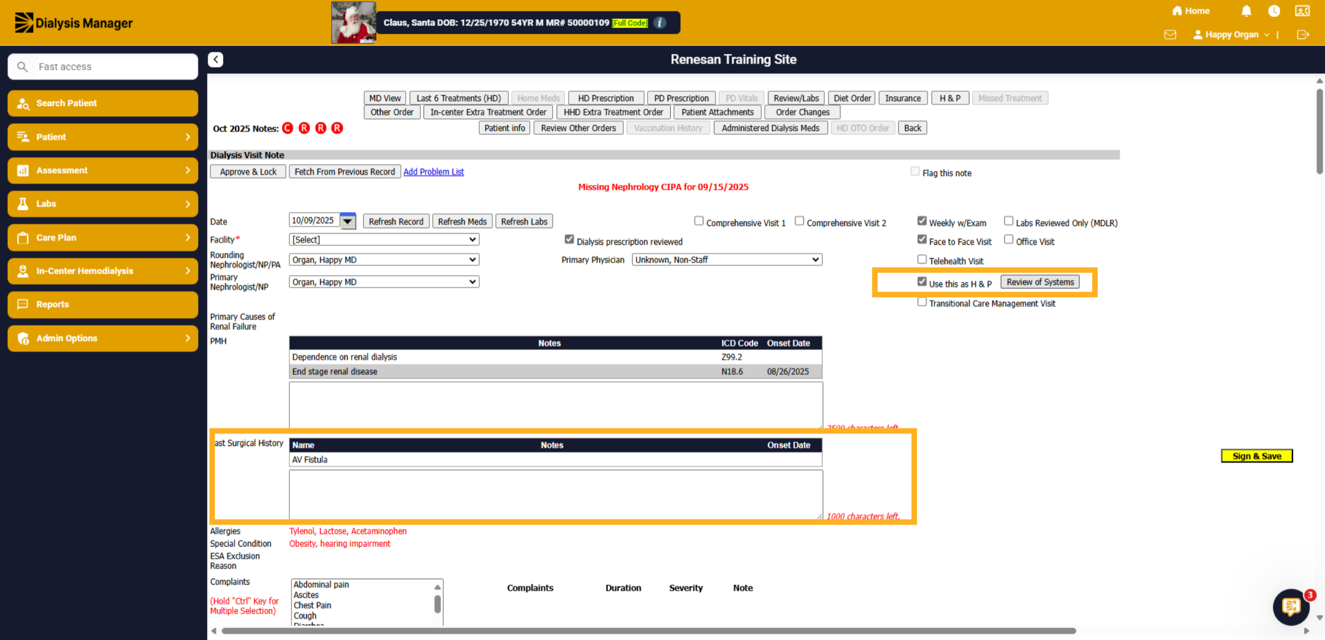Click the Home icon in header

click(1176, 10)
